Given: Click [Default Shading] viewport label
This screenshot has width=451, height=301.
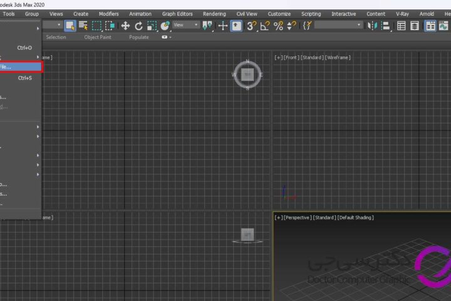Looking at the screenshot, I should click(x=356, y=218).
